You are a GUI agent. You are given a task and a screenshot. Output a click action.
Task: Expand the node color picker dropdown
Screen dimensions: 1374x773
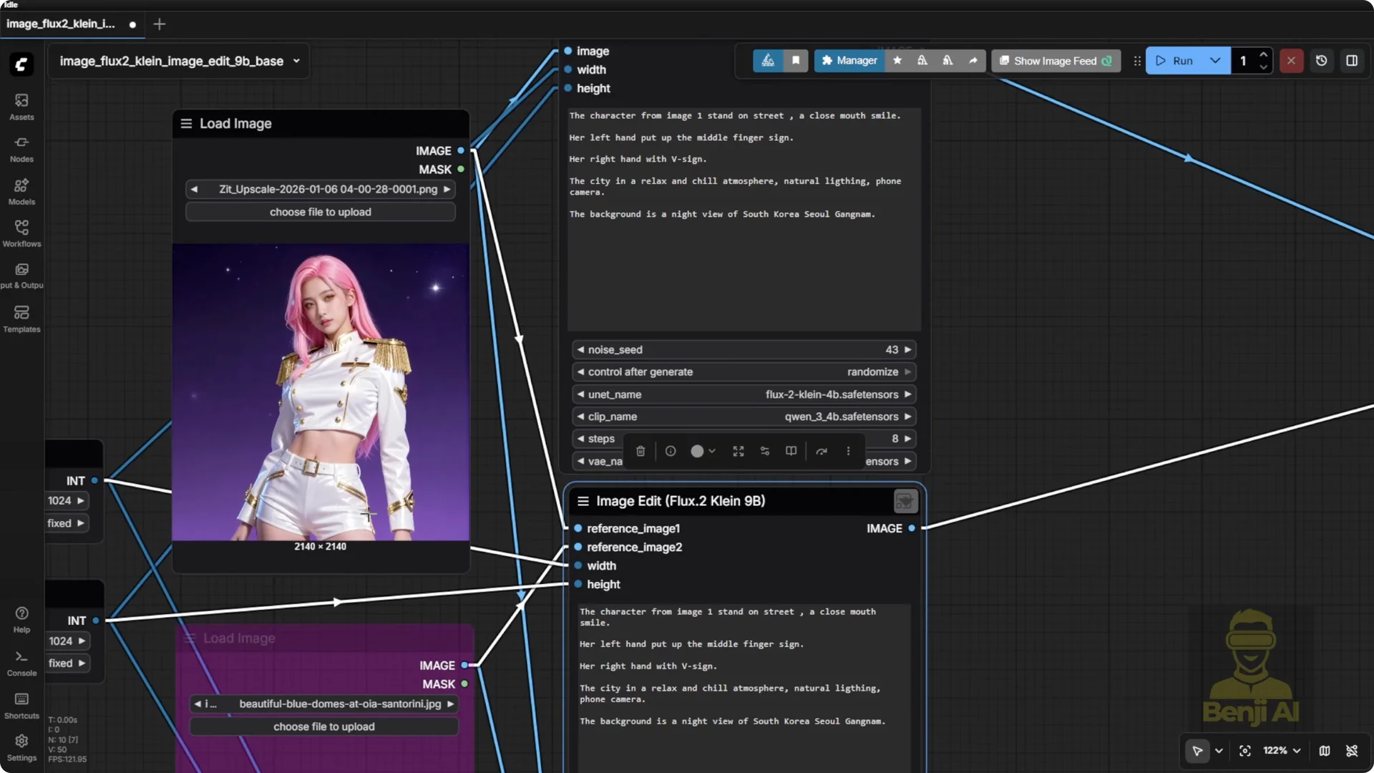tap(712, 451)
